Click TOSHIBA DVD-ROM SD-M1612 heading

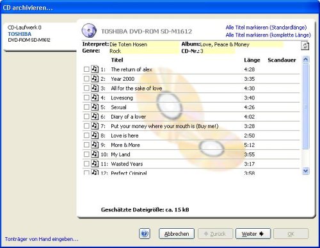[x=147, y=31]
